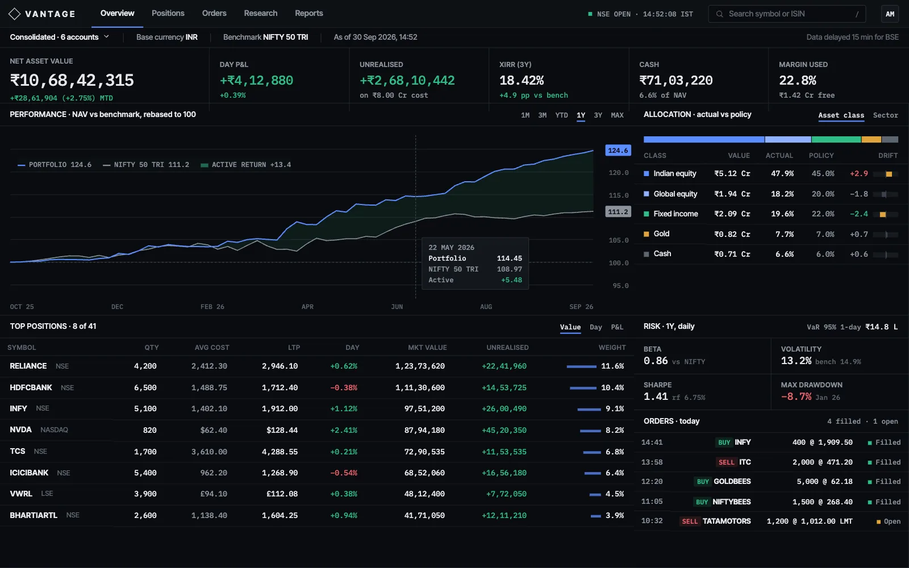
Task: Click the Fixed income color square
Action: (x=646, y=214)
